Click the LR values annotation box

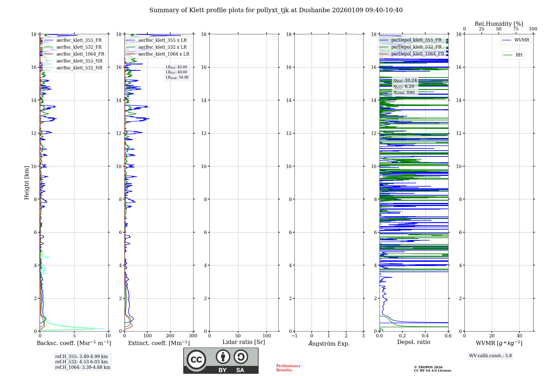tap(177, 72)
